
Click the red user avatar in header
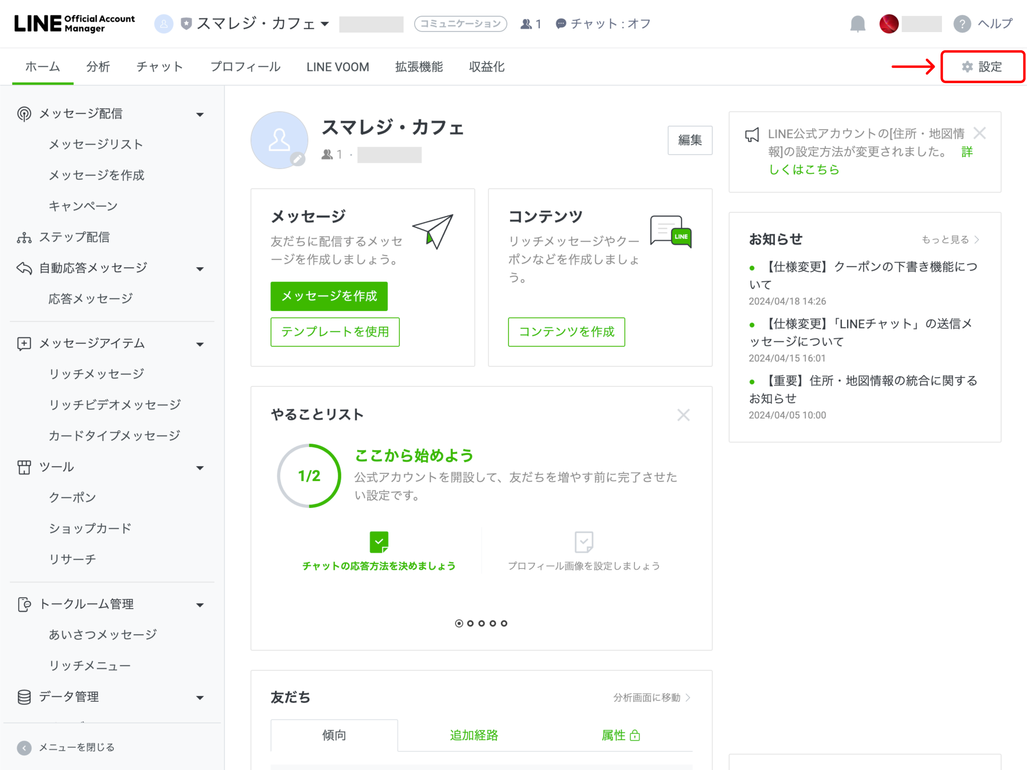pos(889,24)
